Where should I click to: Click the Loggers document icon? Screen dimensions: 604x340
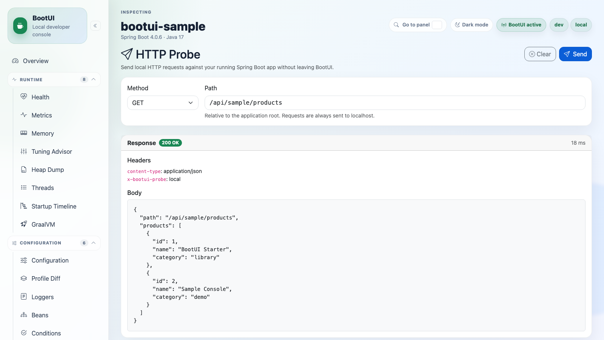tap(24, 297)
